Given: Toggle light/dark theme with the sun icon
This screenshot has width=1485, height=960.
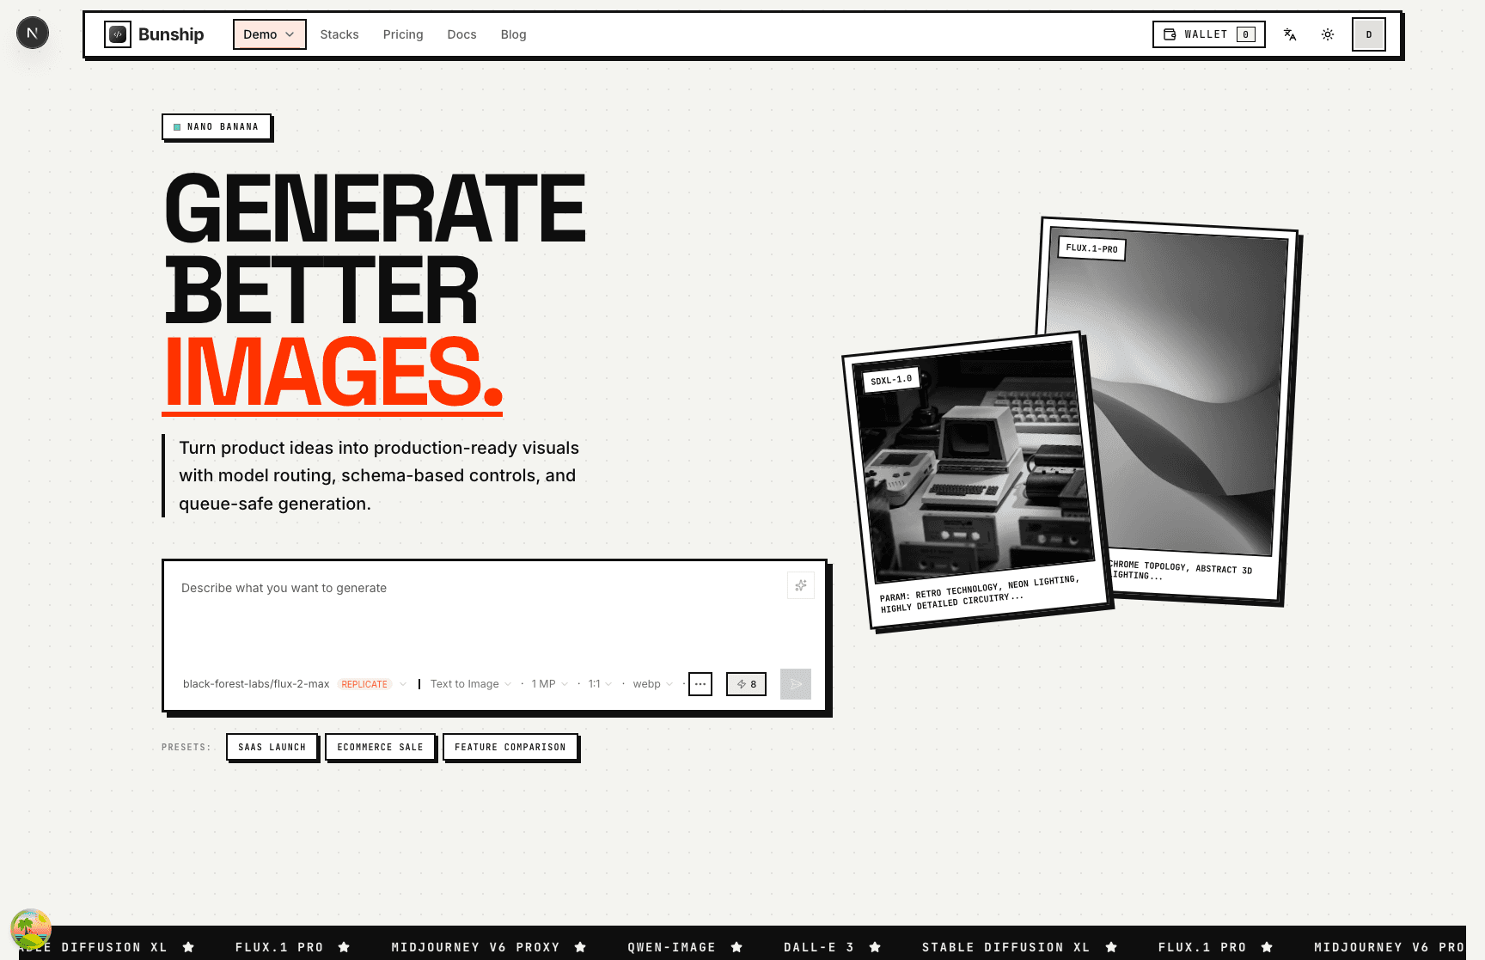Looking at the screenshot, I should point(1328,34).
